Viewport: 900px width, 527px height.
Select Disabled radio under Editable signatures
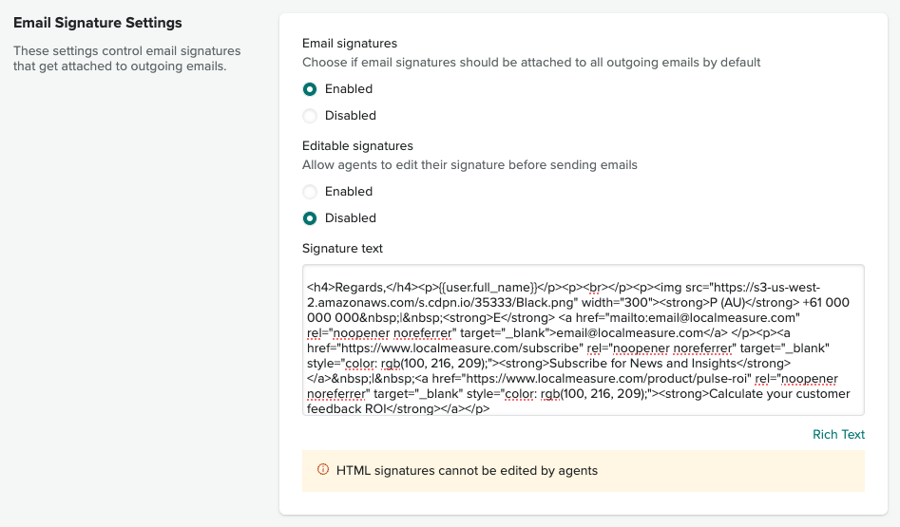tap(310, 218)
